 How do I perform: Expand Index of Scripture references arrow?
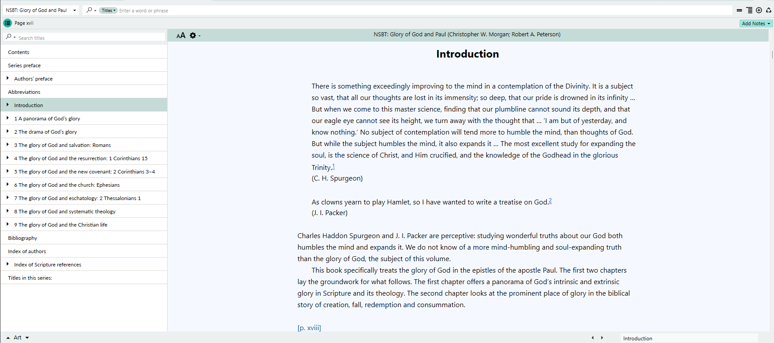[x=8, y=264]
